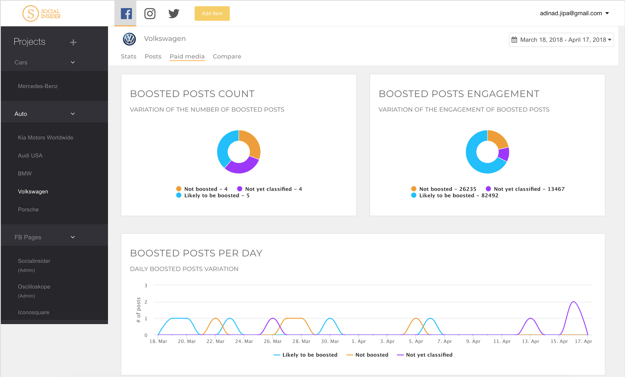625x377 pixels.
Task: Select the Paid media tab
Action: pyautogui.click(x=187, y=57)
